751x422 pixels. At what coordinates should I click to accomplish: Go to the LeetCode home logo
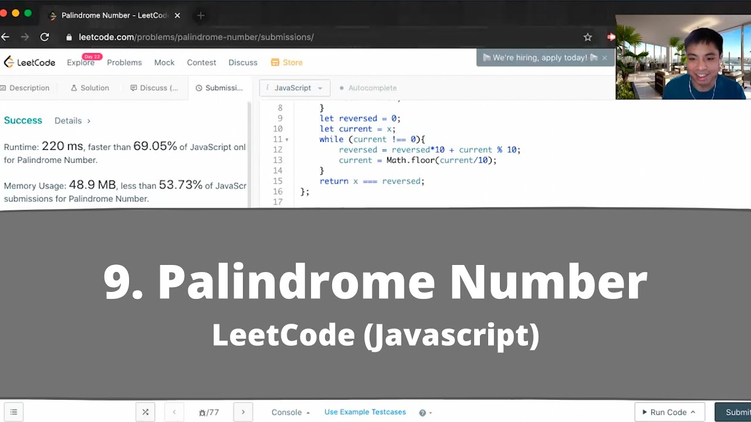coord(29,62)
